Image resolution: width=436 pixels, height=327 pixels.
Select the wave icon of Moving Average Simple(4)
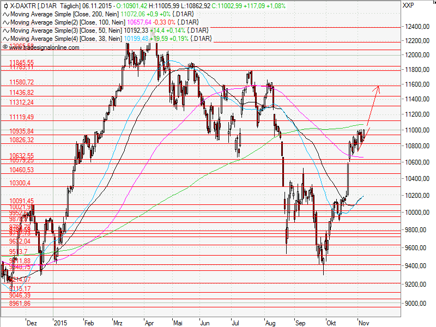click(x=5, y=38)
